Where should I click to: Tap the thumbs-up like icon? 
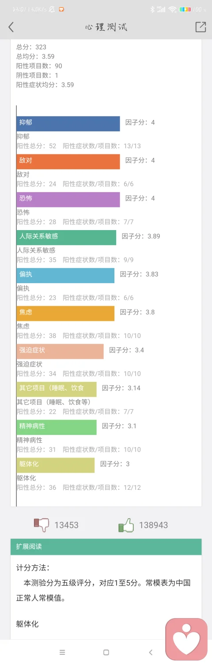(x=126, y=525)
